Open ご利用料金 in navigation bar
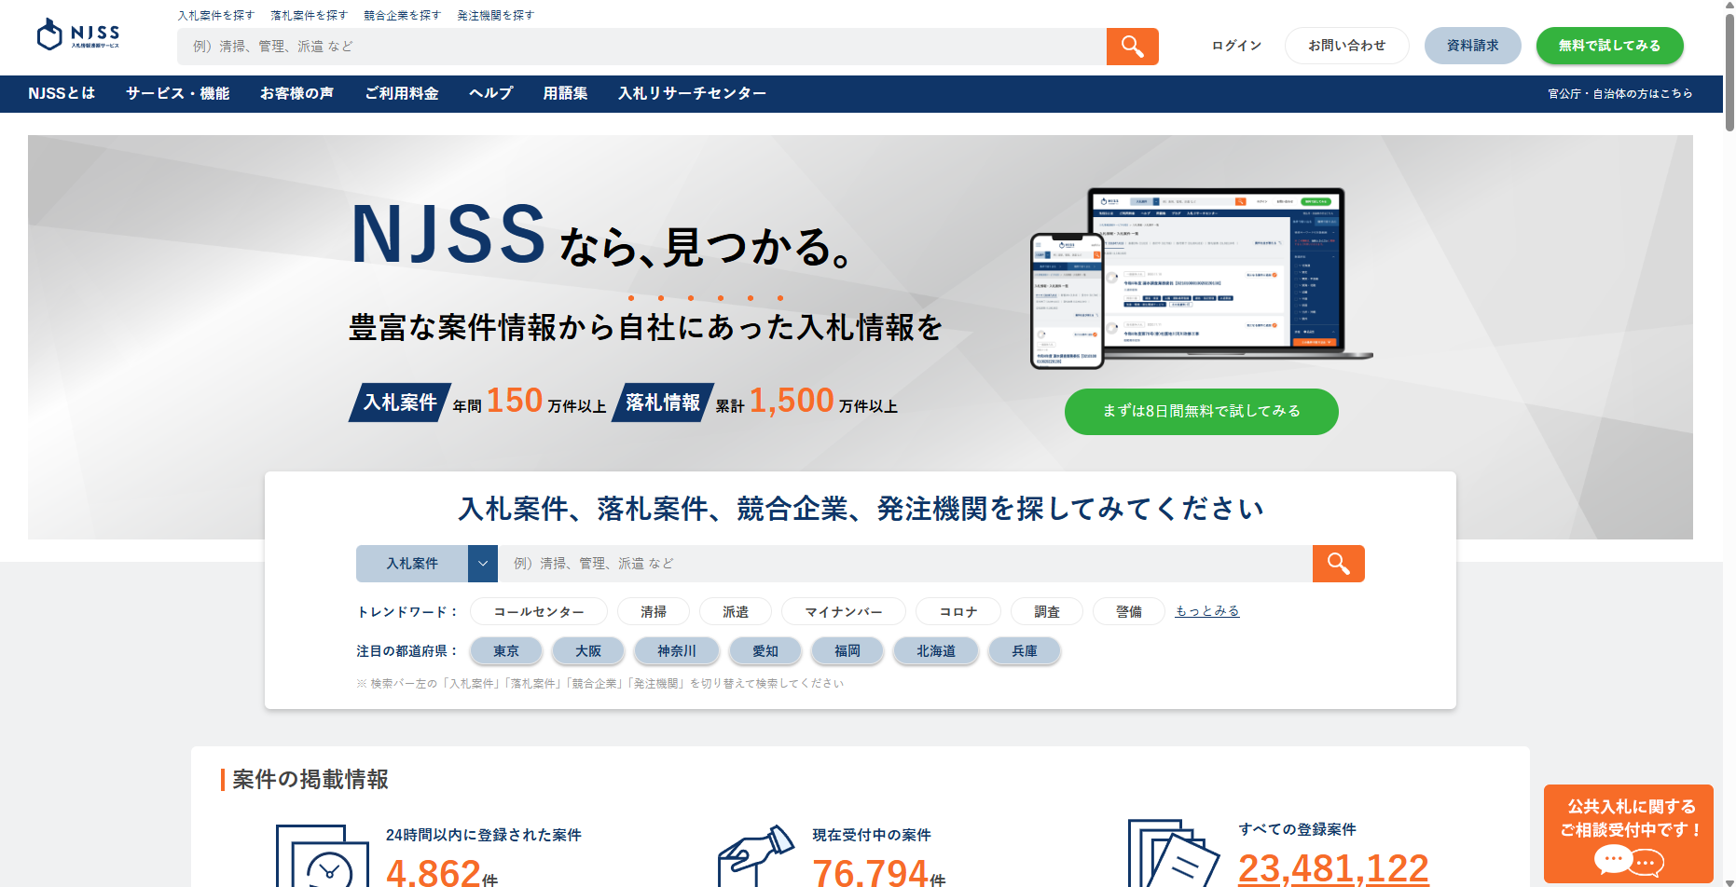The image size is (1736, 887). click(x=402, y=93)
